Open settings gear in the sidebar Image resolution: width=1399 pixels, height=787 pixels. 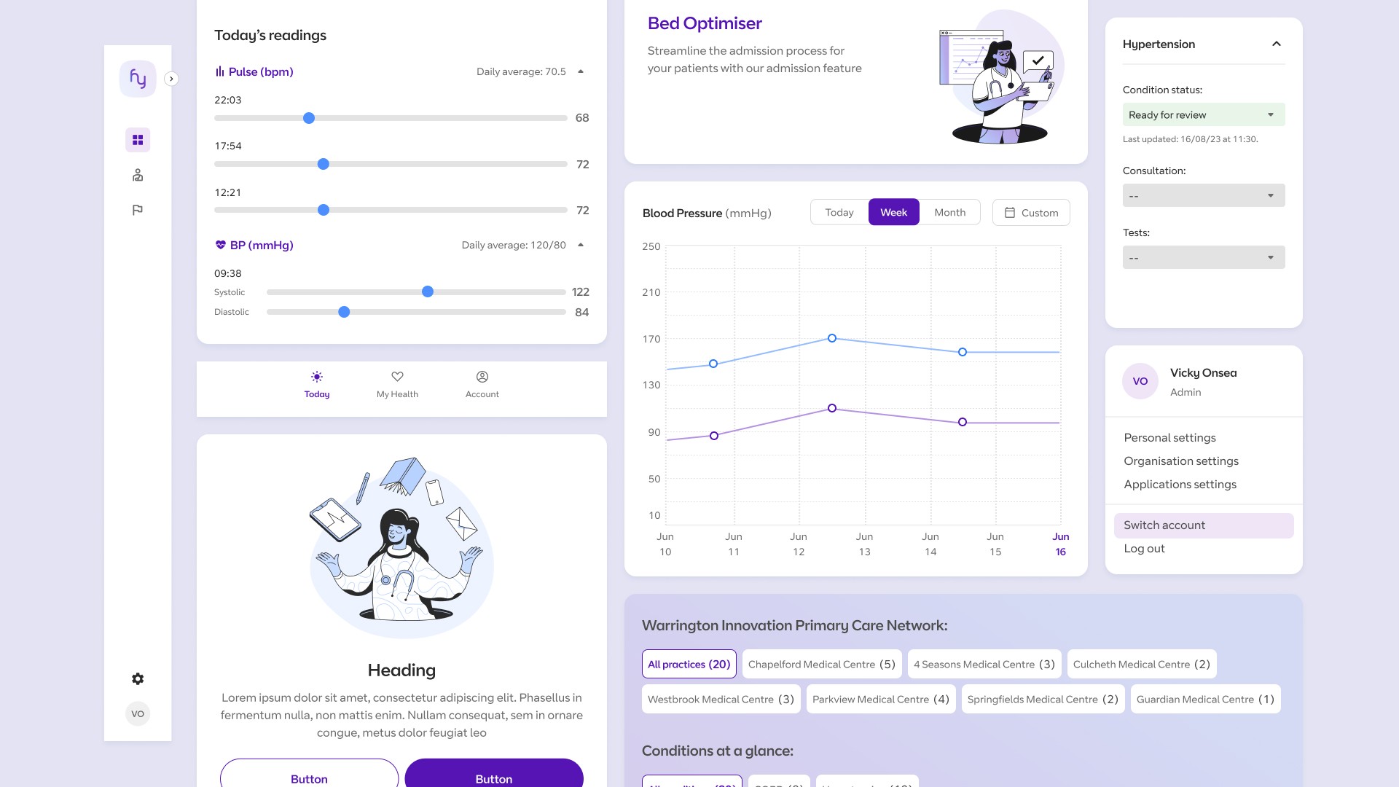click(138, 679)
